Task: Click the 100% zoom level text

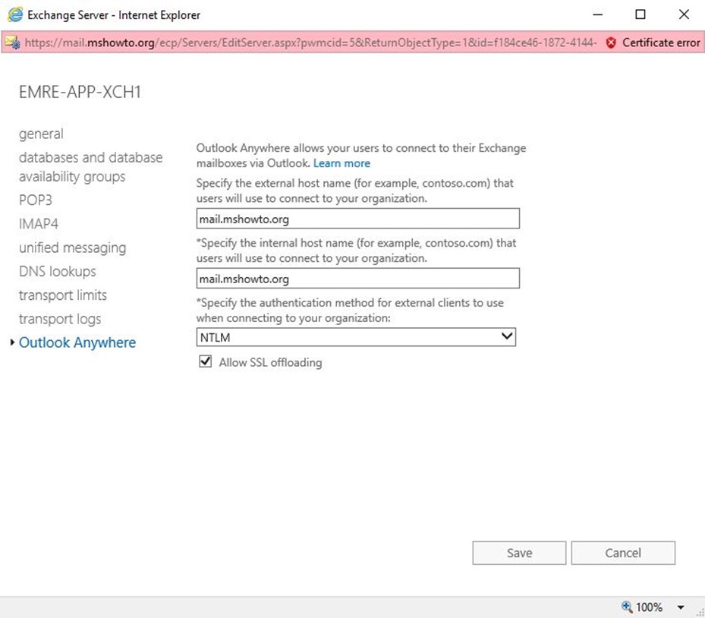Action: pyautogui.click(x=650, y=607)
